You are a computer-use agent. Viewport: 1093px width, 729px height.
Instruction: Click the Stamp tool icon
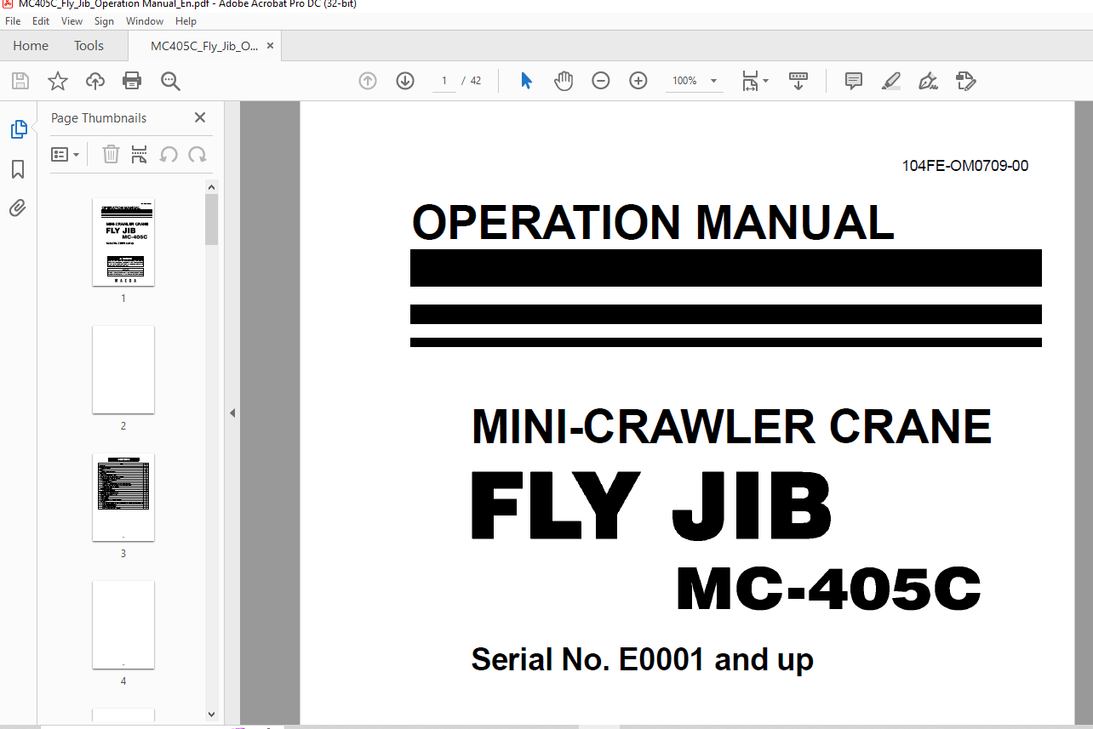click(x=965, y=81)
